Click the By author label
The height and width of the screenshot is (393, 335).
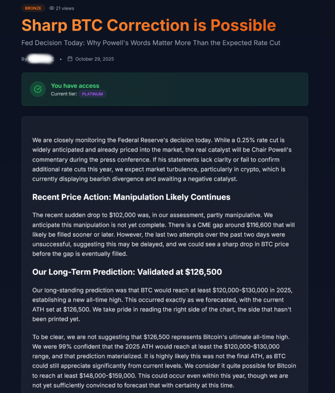tap(24, 59)
